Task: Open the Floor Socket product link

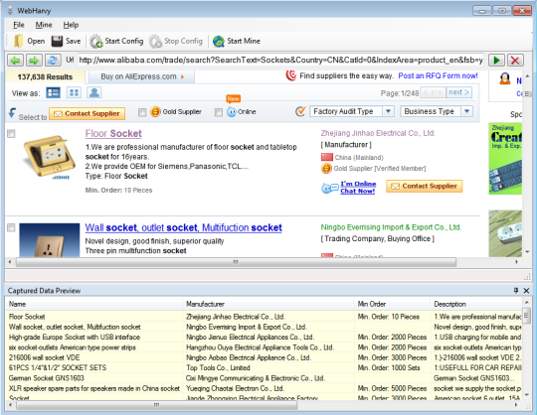Action: click(113, 134)
